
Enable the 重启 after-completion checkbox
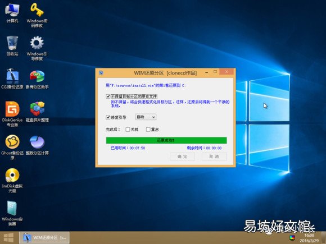pos(148,130)
